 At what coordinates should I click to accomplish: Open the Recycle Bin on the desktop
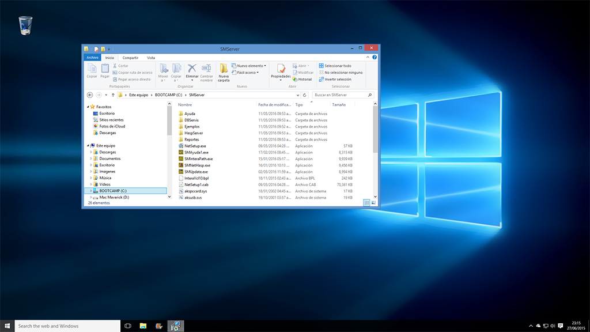(25, 25)
